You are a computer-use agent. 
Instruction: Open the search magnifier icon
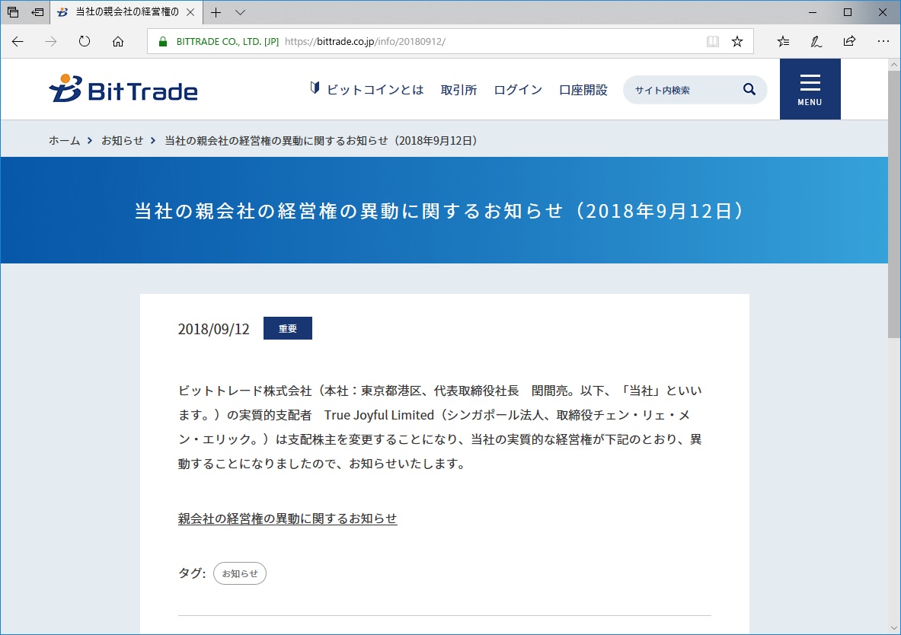[x=749, y=89]
